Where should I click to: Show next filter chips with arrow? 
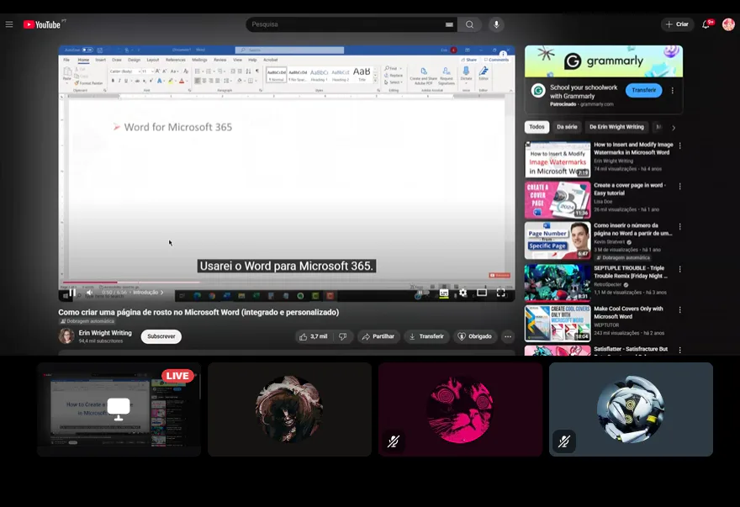(x=674, y=128)
